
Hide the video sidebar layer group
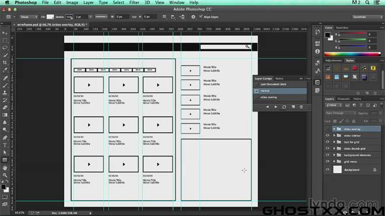(x=328, y=135)
